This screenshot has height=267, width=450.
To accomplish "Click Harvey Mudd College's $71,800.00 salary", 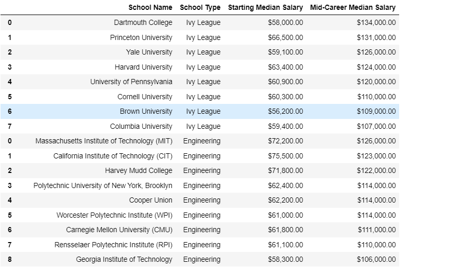I will point(285,170).
